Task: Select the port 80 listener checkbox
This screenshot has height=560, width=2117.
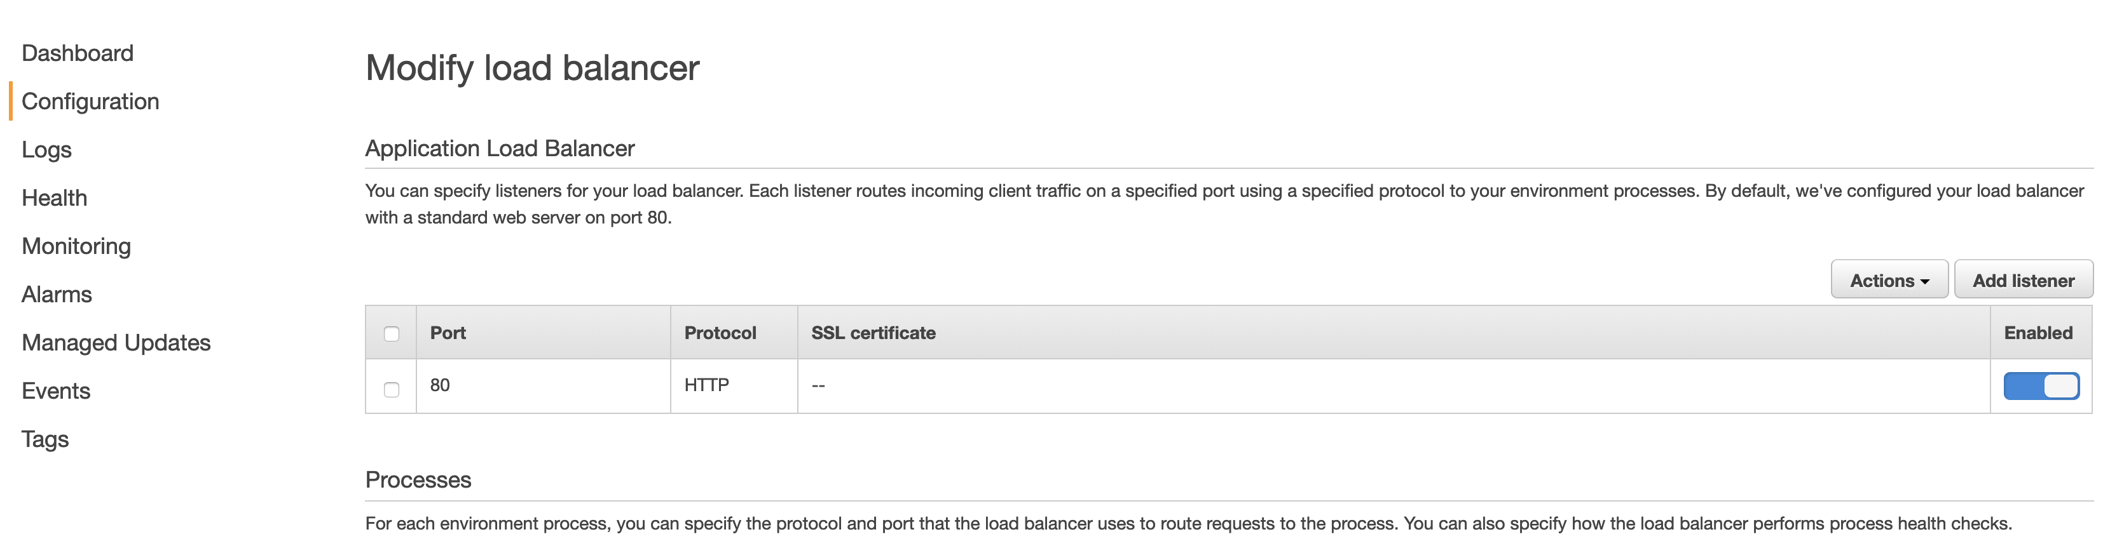Action: point(392,389)
